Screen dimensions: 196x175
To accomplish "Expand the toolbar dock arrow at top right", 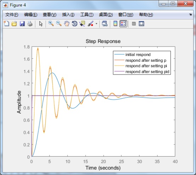I will [190, 15].
